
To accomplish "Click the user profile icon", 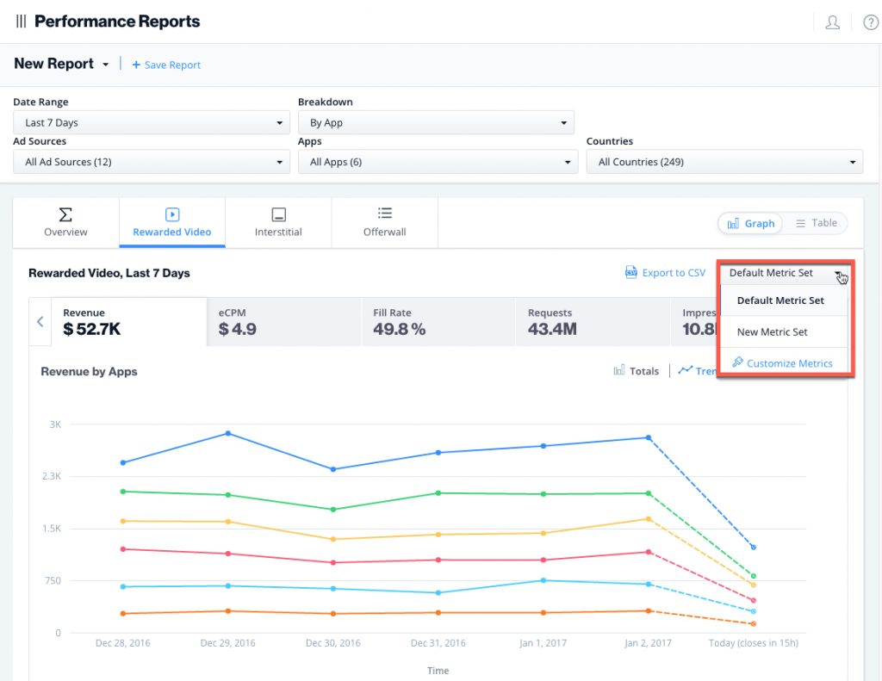I will 832,22.
